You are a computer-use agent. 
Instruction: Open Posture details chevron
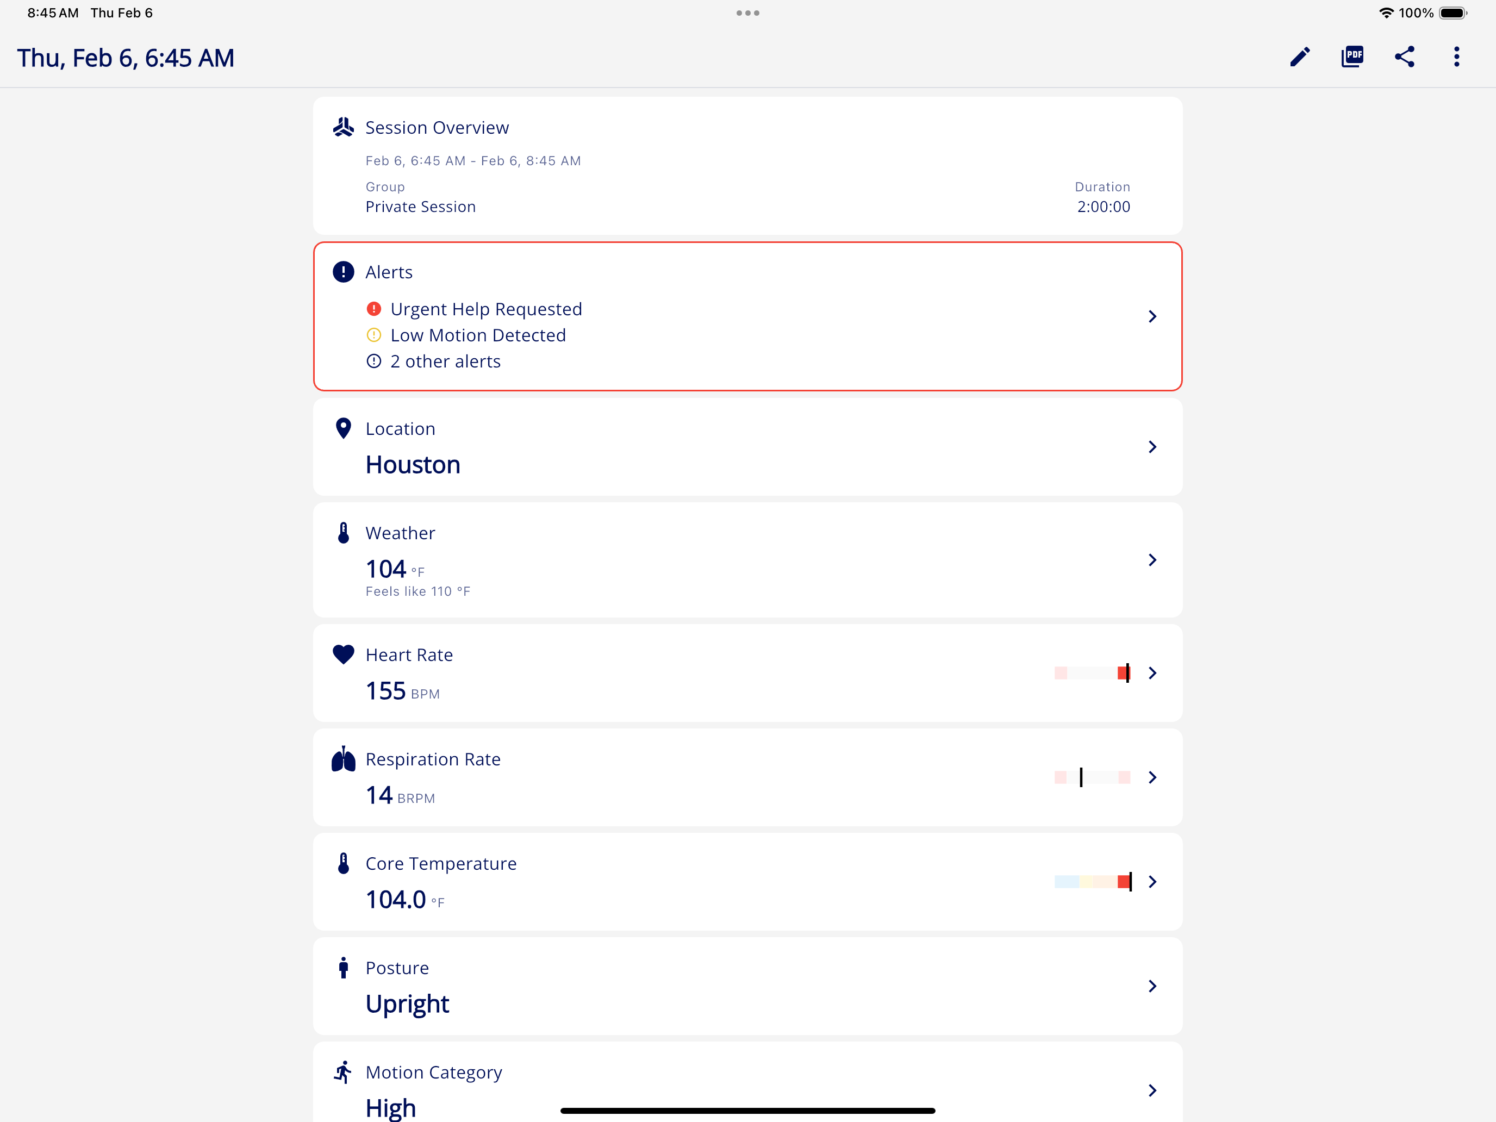point(1152,986)
